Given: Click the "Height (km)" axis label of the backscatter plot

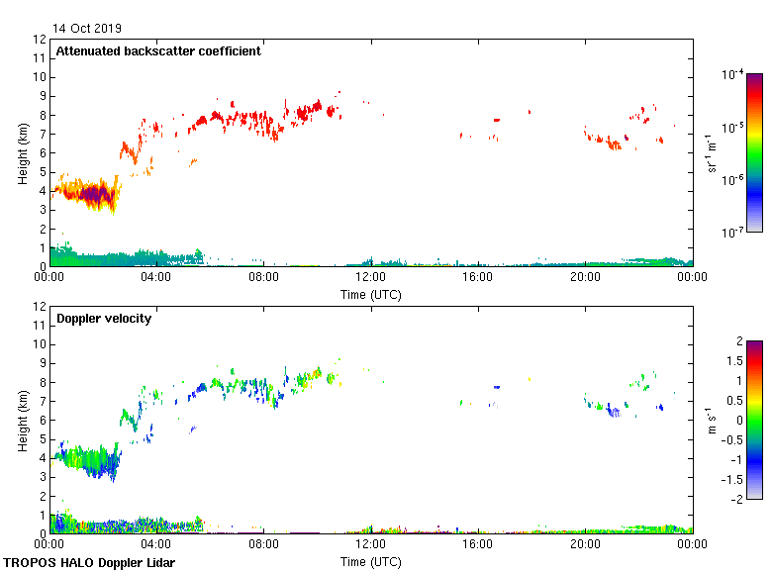Looking at the screenshot, I should click(x=22, y=152).
